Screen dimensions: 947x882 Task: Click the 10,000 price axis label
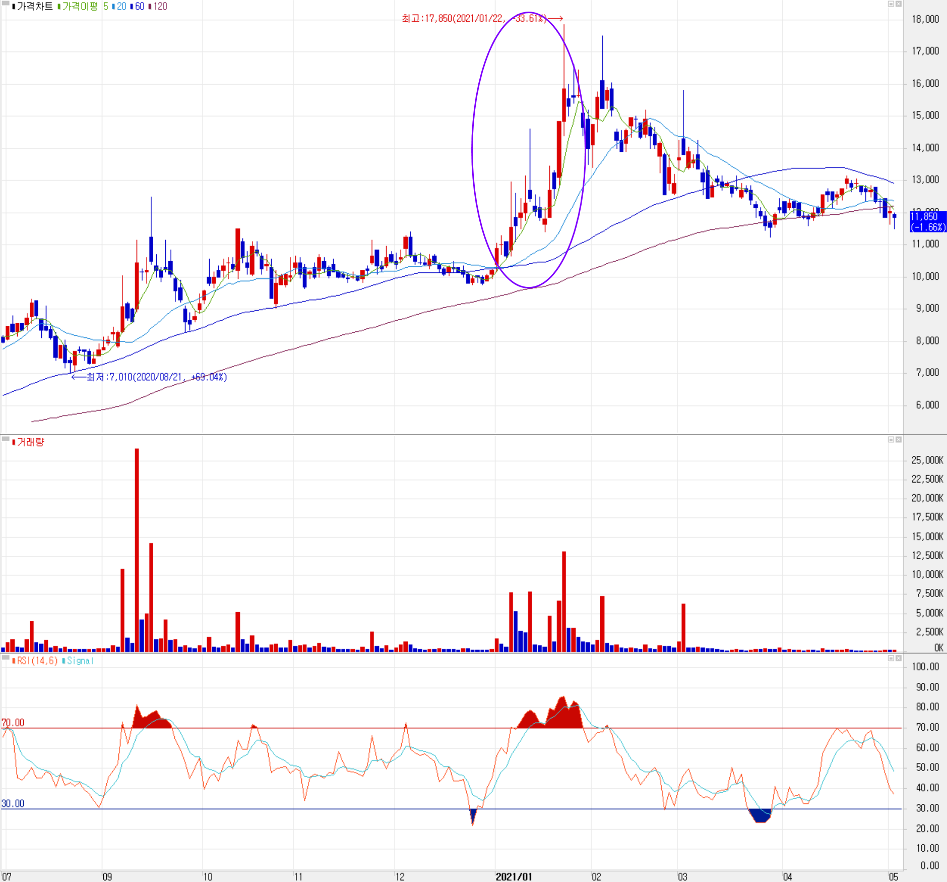tap(925, 276)
